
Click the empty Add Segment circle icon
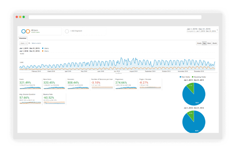67,31
